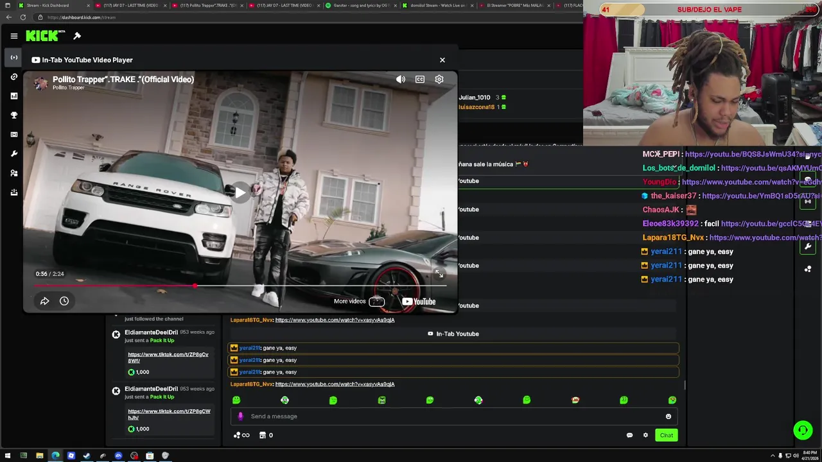
Task: Expand the More videos panel
Action: tap(359, 302)
